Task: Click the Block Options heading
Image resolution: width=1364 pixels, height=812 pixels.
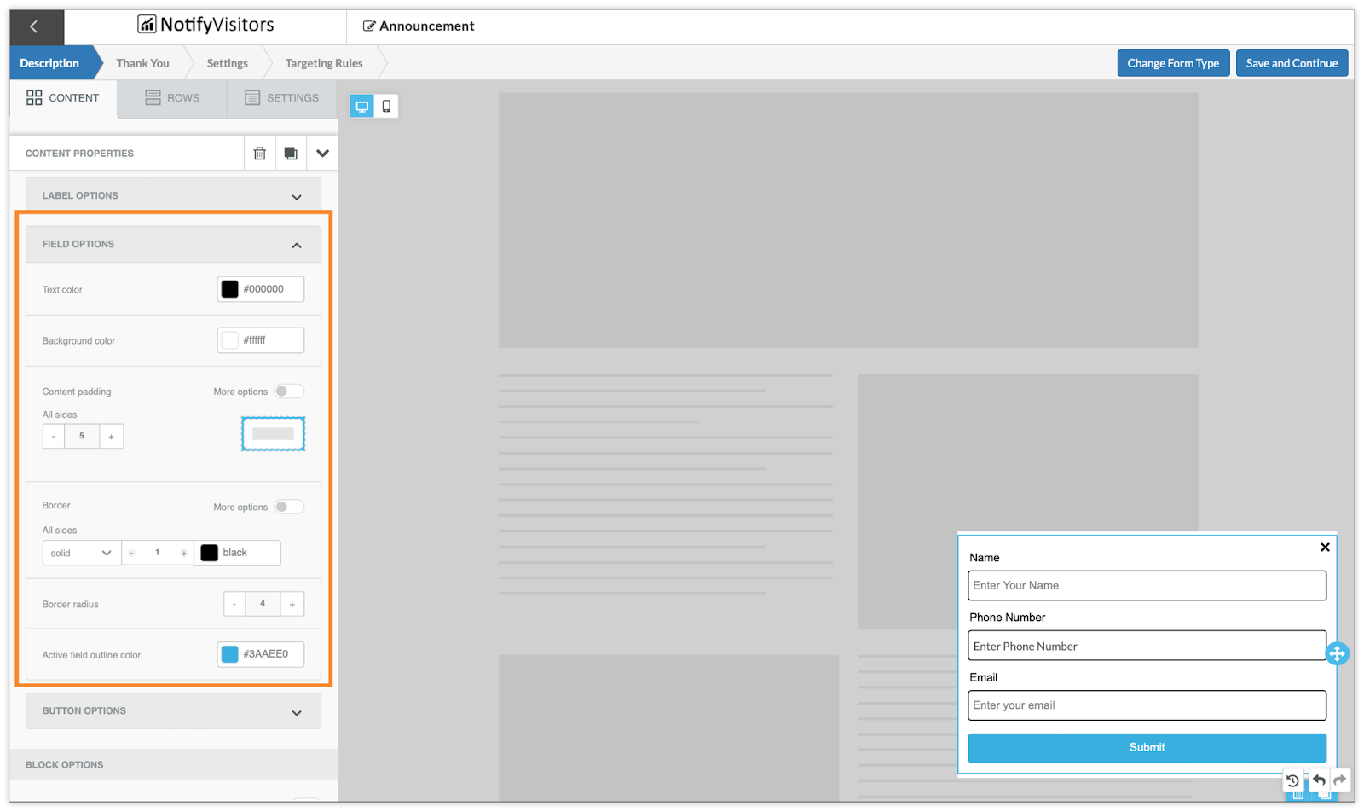Action: [65, 765]
